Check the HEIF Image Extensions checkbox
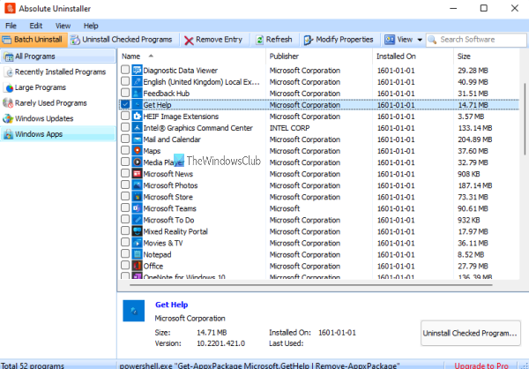The image size is (529, 369). [x=125, y=116]
